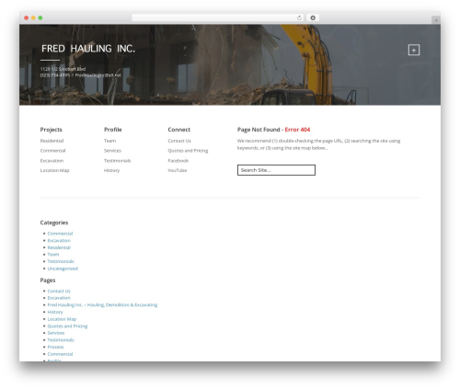Click the red close window button
Viewport: 460px width, 389px height.
click(x=27, y=18)
